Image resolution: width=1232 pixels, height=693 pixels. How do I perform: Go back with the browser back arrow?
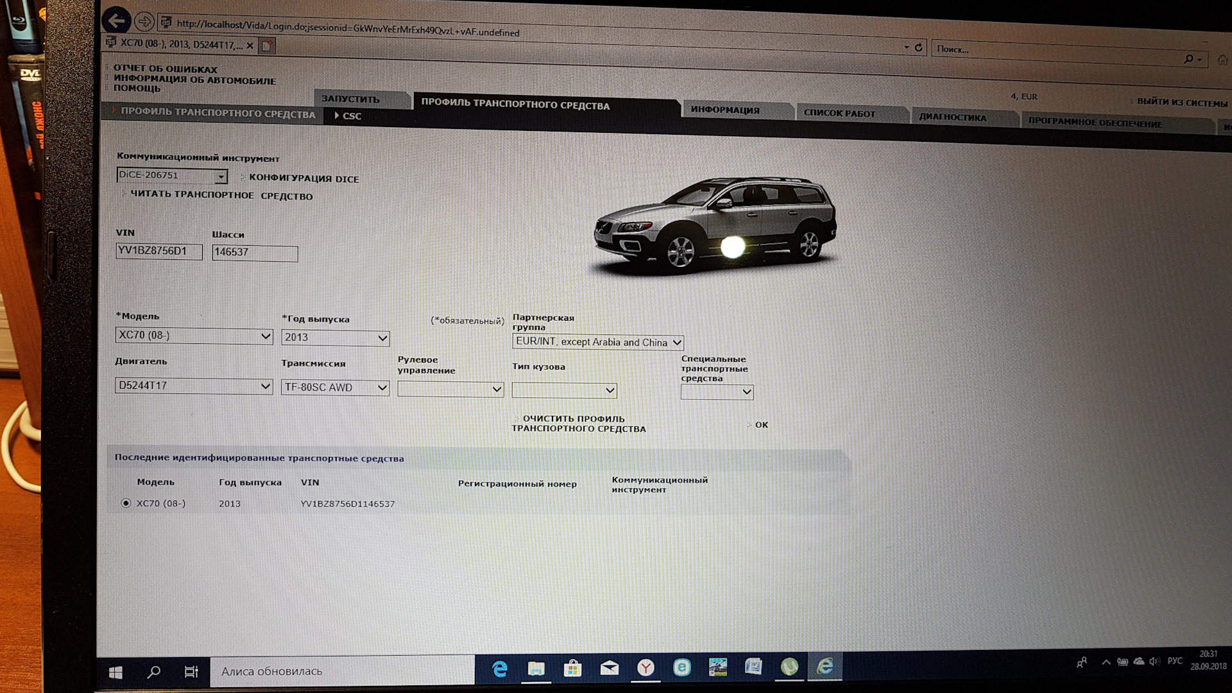pos(116,21)
